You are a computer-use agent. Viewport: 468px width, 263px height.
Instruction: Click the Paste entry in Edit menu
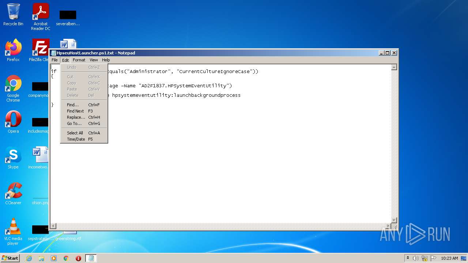coord(84,89)
